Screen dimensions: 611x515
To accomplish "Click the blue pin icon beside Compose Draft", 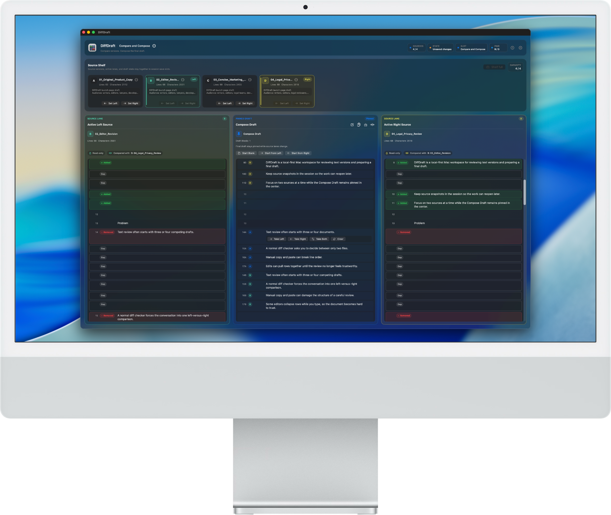I will (x=239, y=134).
